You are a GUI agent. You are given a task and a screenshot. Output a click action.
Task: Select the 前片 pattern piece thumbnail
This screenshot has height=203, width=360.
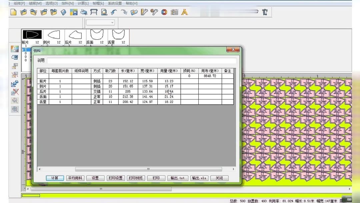[x=32, y=35]
